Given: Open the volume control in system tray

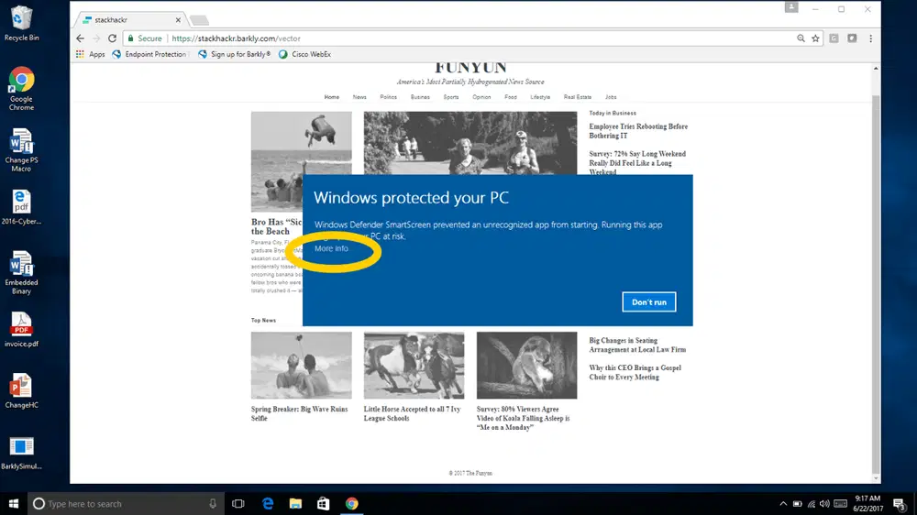Looking at the screenshot, I should click(x=824, y=503).
